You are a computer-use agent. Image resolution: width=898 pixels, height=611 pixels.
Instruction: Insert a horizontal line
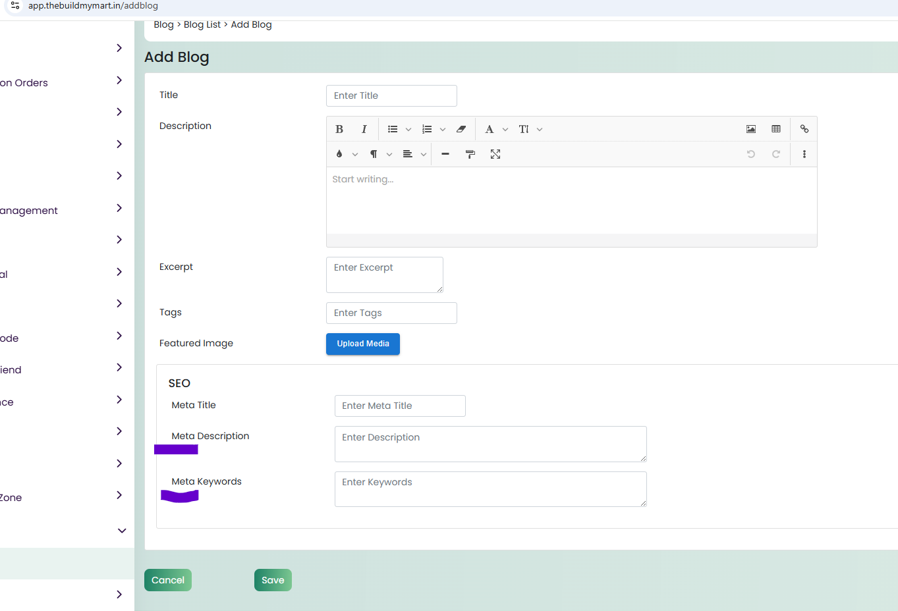445,154
